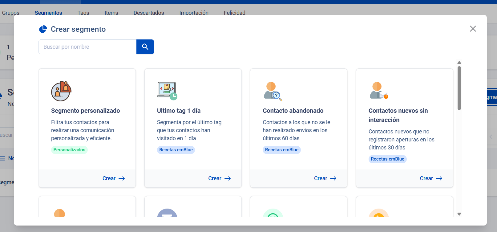
Task: Click the Contactos nuevos sin interacción icon
Action: (x=378, y=91)
